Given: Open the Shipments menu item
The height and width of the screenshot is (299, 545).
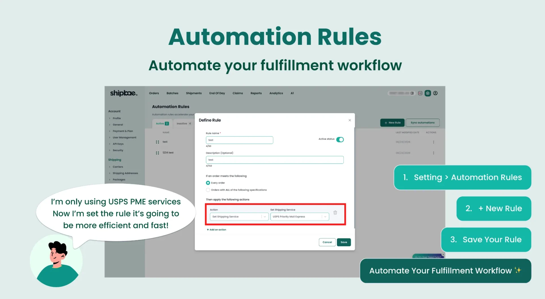Looking at the screenshot, I should 194,93.
